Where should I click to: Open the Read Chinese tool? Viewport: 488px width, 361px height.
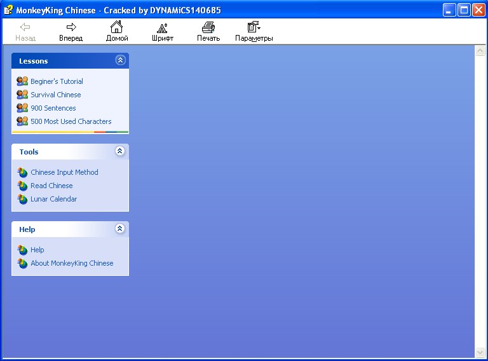pos(51,186)
